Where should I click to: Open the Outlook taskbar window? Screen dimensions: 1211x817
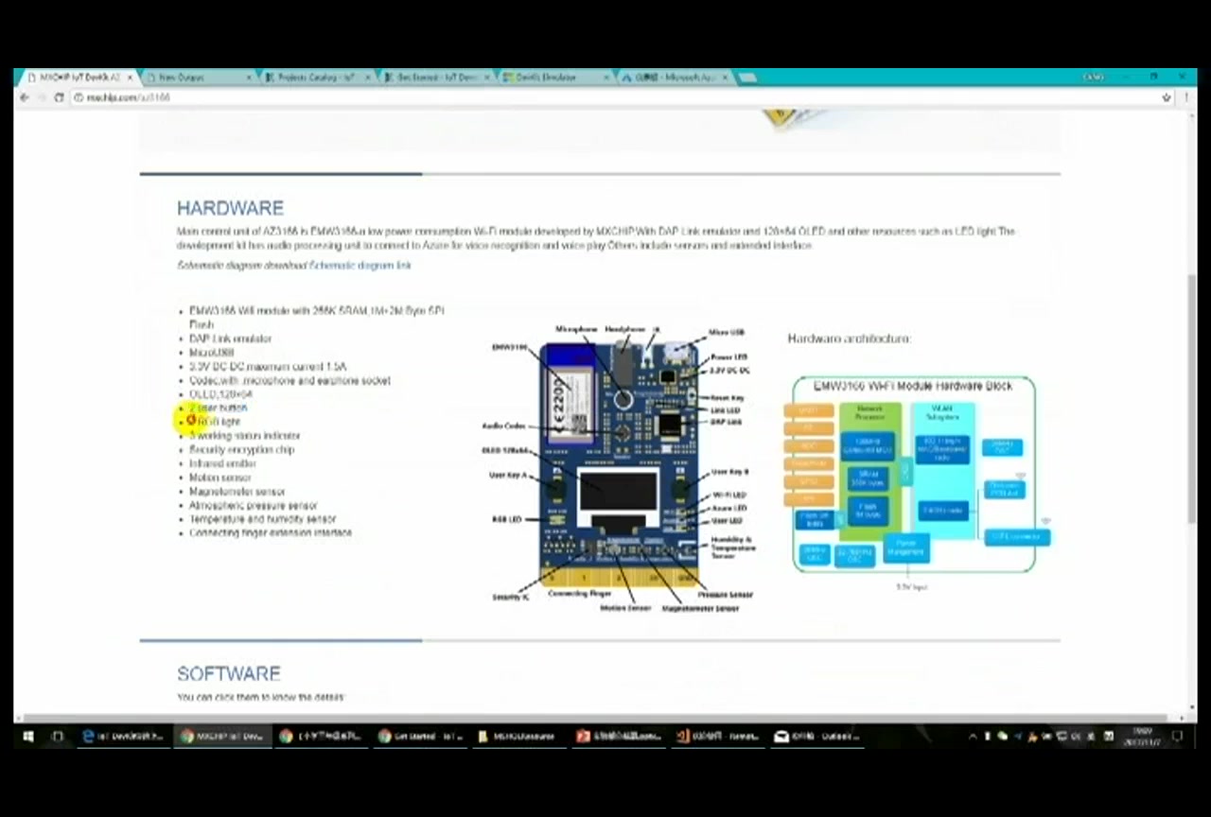[x=819, y=736]
